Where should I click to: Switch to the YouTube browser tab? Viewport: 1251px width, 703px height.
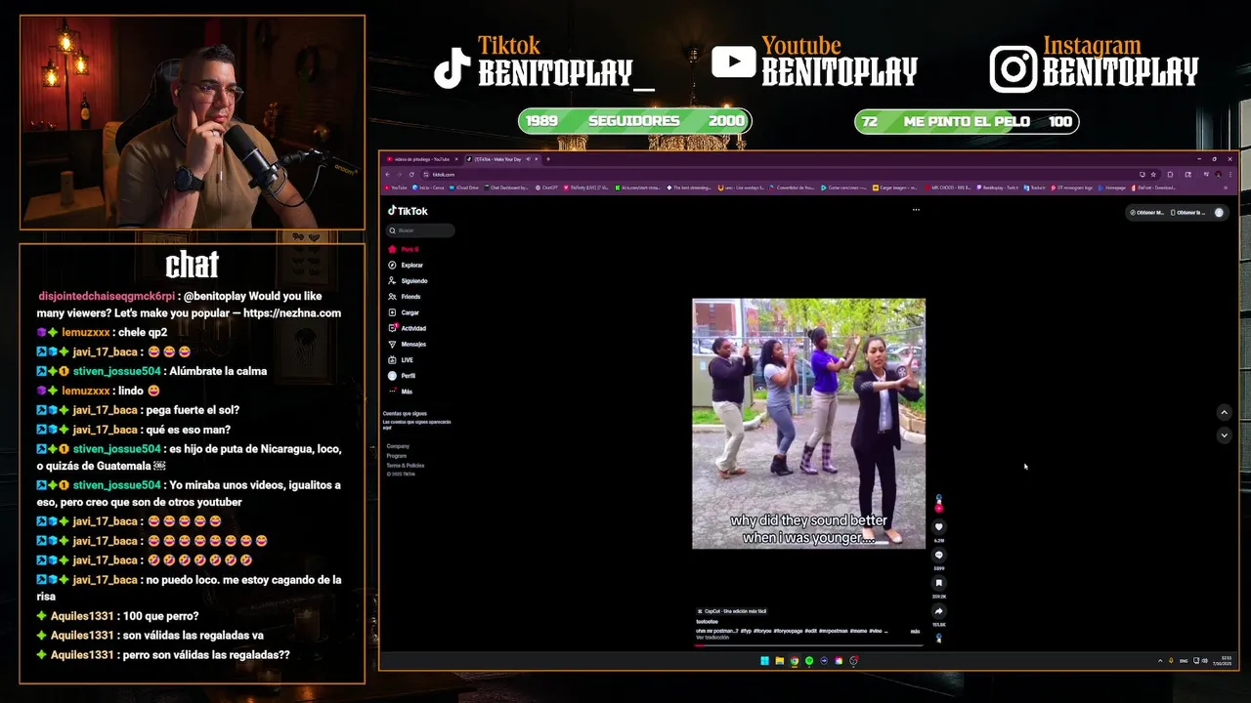[x=422, y=159]
